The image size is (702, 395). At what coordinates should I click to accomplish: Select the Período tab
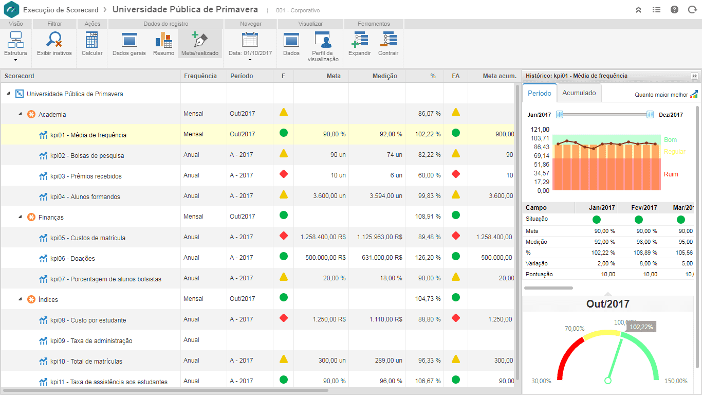pos(540,93)
